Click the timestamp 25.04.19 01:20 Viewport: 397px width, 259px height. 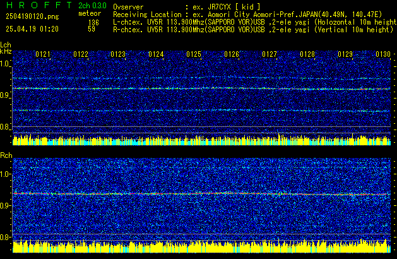(x=32, y=29)
